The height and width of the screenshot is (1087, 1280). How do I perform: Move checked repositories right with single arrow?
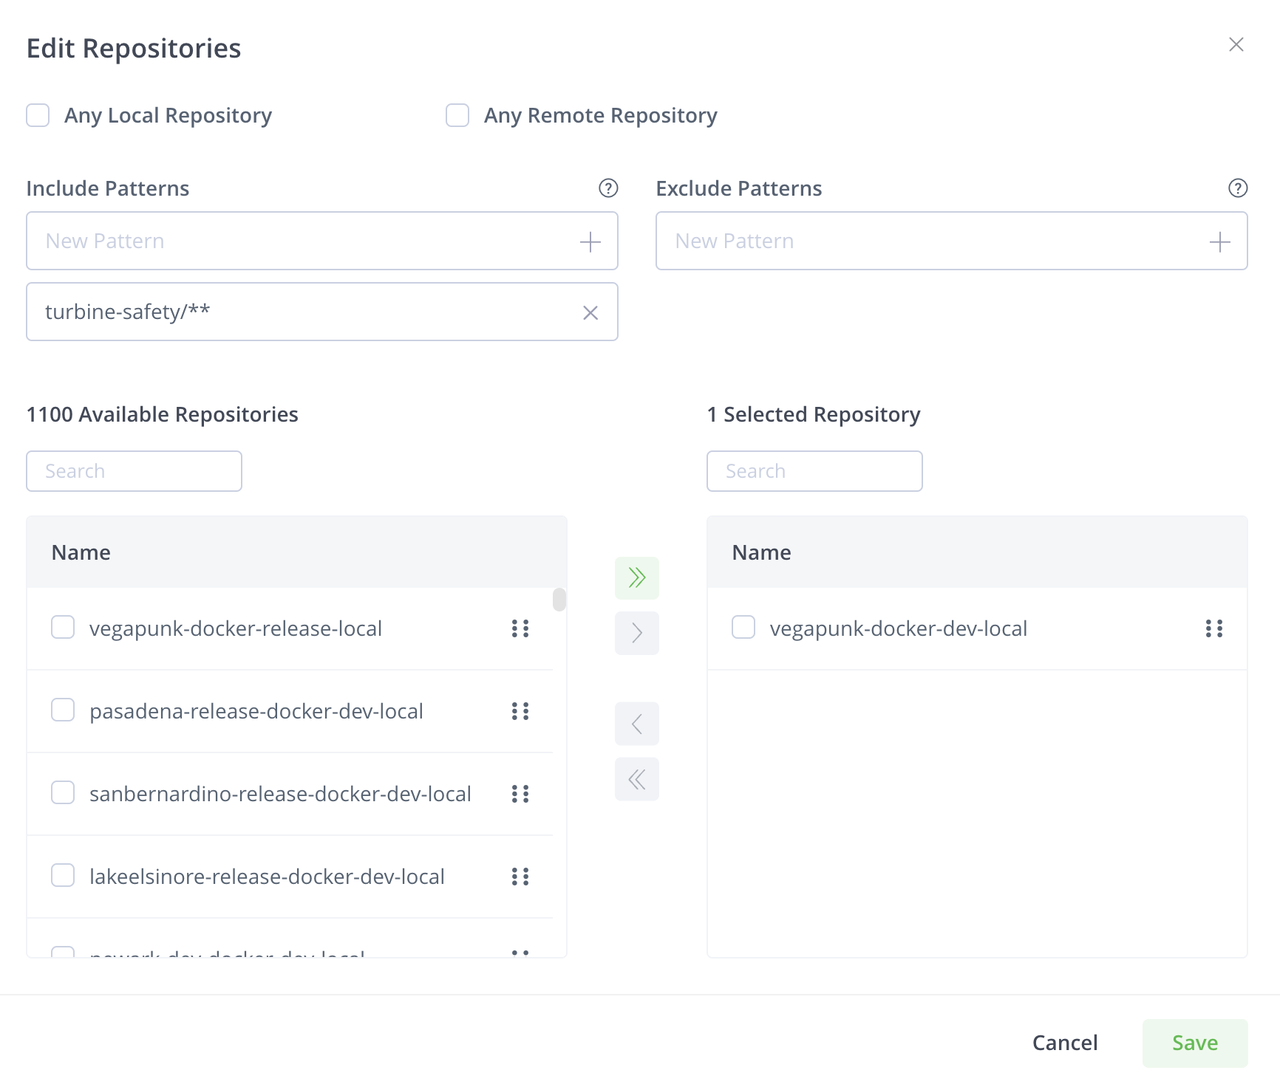[637, 633]
